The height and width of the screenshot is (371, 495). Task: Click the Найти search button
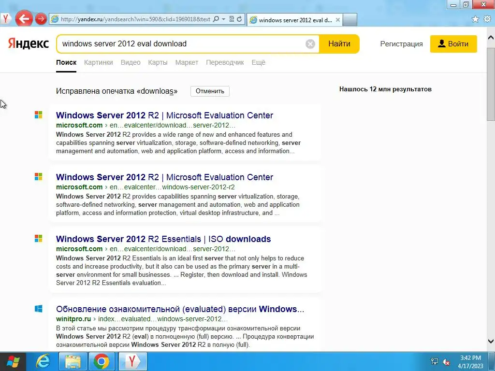tap(339, 44)
